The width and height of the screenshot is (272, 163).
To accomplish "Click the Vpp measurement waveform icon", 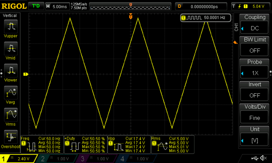I will 119,147.
